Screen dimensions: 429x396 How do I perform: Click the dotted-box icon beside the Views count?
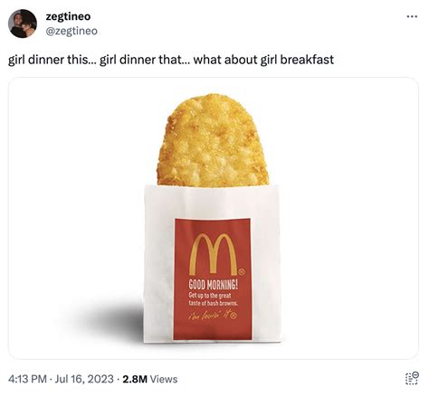click(x=412, y=378)
